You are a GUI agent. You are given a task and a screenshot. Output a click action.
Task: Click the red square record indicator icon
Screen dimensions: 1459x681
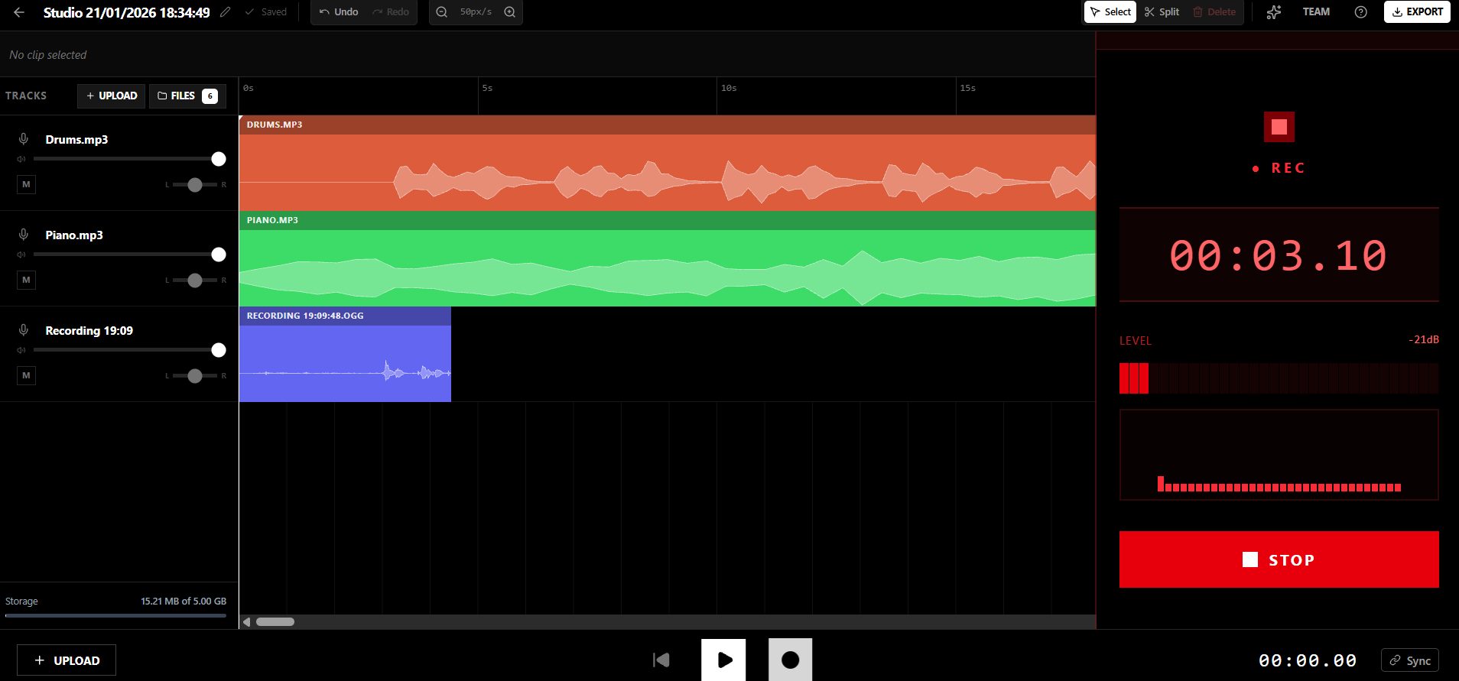1279,127
